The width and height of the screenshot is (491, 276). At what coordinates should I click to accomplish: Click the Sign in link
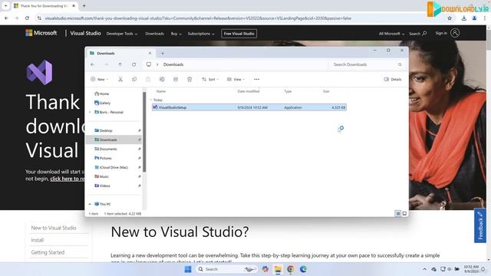[441, 33]
